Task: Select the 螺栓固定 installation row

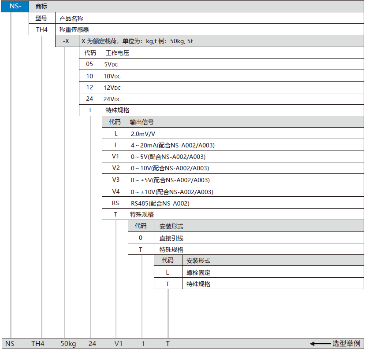Action: point(198,272)
